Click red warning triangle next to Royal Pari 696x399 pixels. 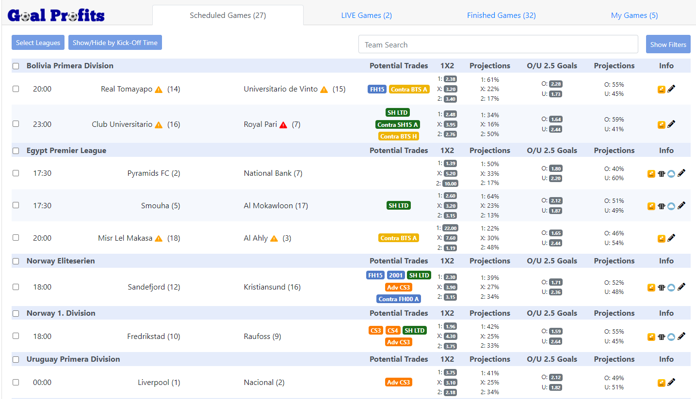pos(283,125)
